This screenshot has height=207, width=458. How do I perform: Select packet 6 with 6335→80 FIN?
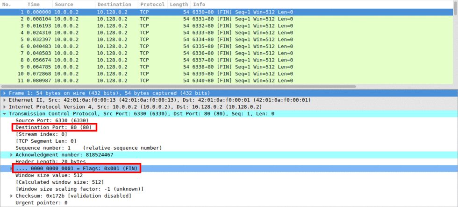(x=227, y=46)
